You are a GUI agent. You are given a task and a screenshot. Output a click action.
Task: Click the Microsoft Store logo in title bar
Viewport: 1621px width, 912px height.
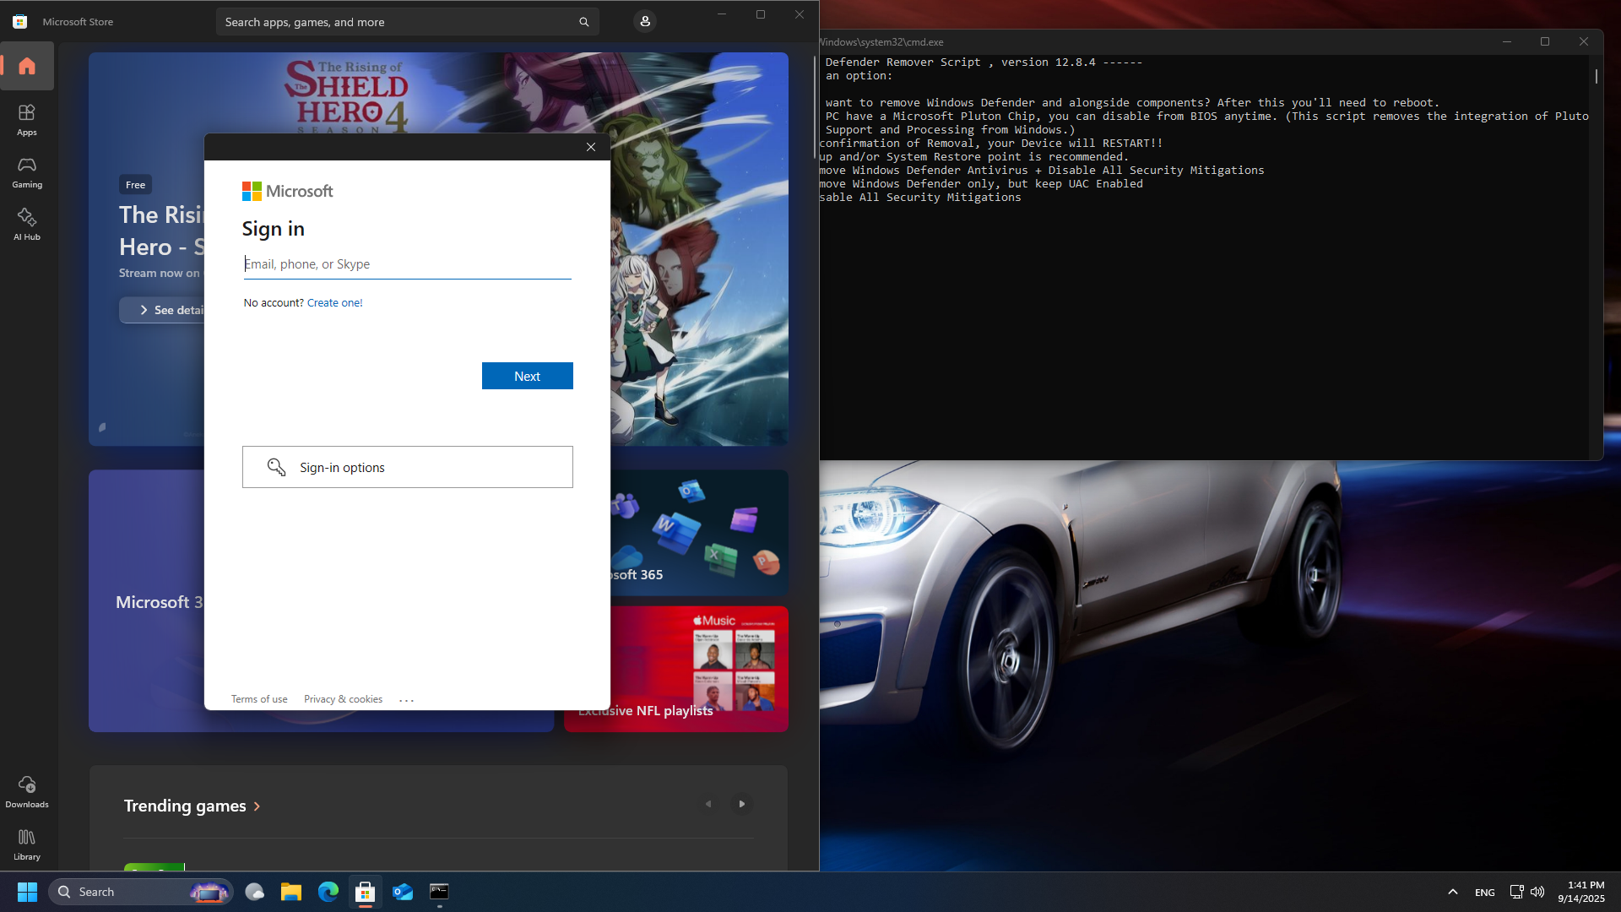(x=20, y=22)
